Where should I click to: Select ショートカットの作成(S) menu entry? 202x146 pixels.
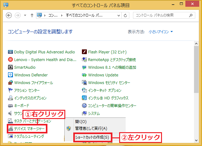pyautogui.click(x=92, y=137)
